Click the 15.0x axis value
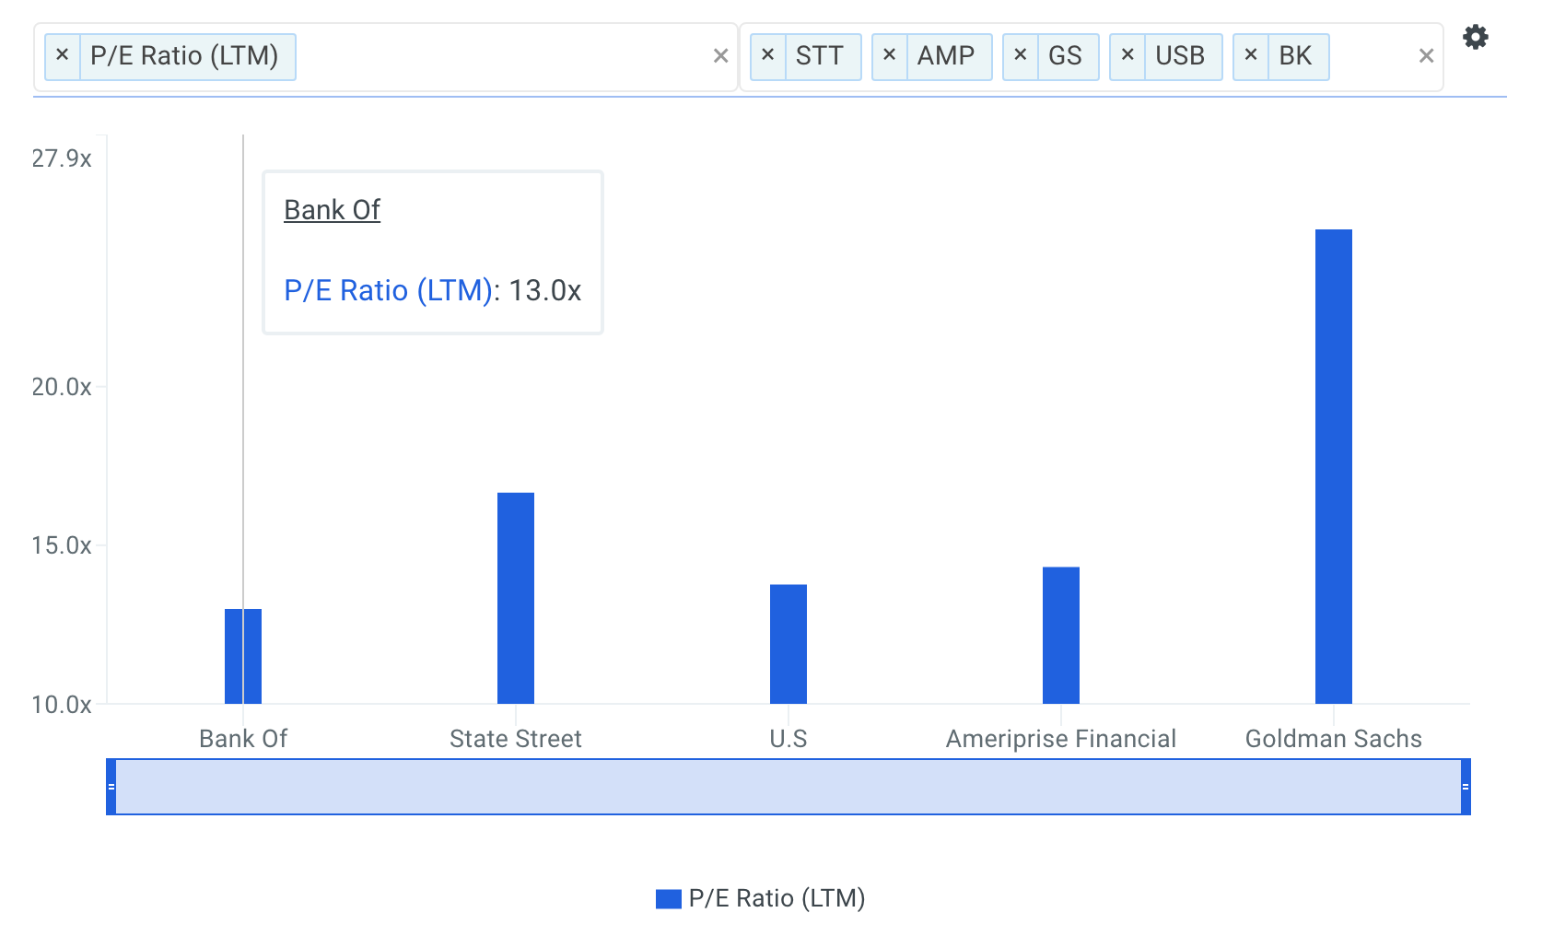The width and height of the screenshot is (1542, 936). (x=62, y=545)
